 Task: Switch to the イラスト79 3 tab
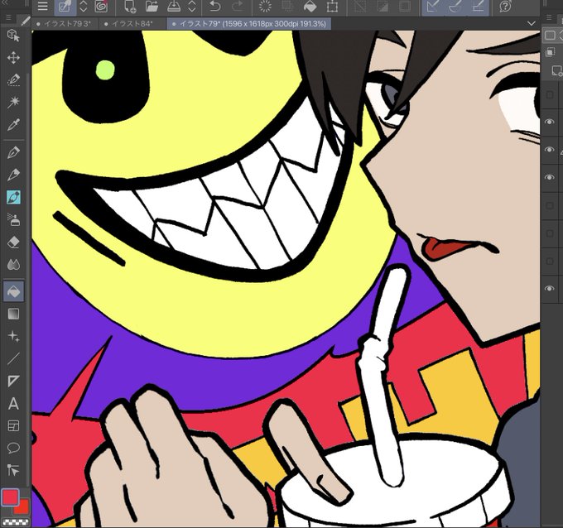(x=64, y=24)
